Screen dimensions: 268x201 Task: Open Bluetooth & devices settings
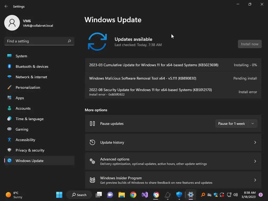point(39,66)
